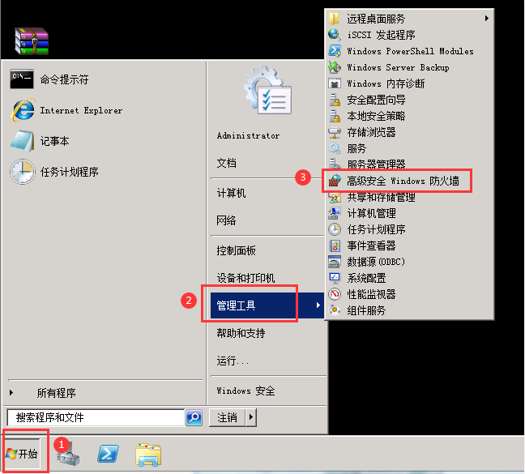Open 高级安全 Windows 防火墙 firewall icon
525x474 pixels.
(335, 181)
